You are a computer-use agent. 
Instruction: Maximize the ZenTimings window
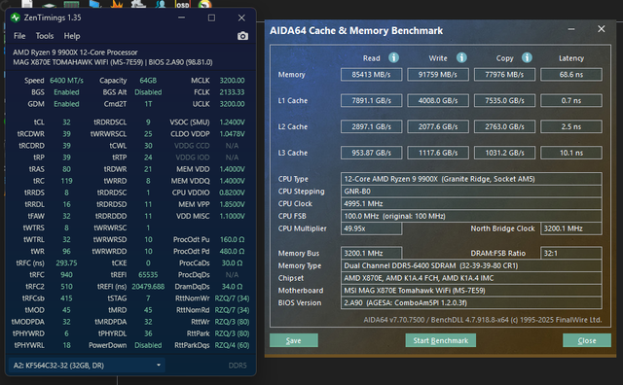211,17
